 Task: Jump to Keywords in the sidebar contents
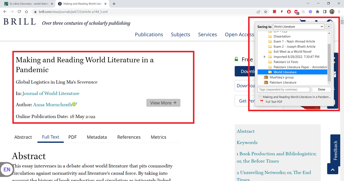pos(247,142)
